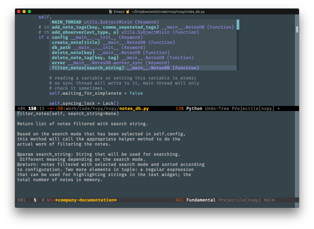Viewport: 314px width, 229px height.
Task: Click filter_notes(self, search_string=None) signature
Action: point(68,114)
